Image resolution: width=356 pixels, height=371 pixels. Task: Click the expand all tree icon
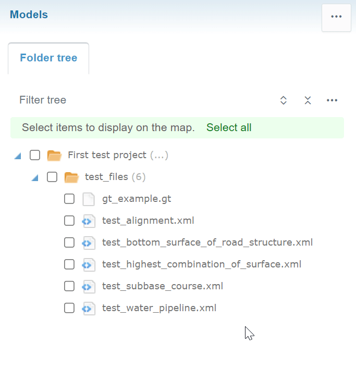(284, 100)
